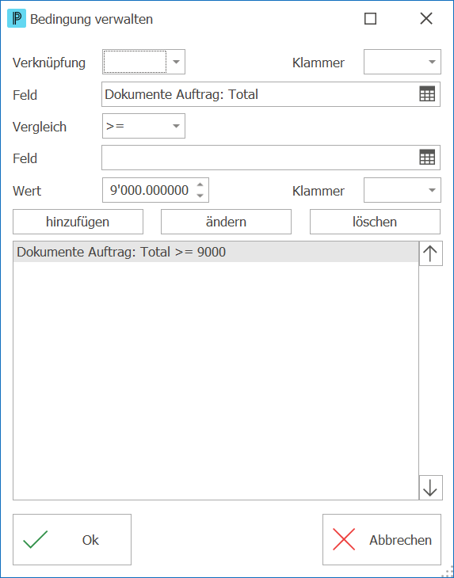This screenshot has height=578, width=454.
Task: Open the Vergleich dropdown showing >=
Action: click(176, 126)
